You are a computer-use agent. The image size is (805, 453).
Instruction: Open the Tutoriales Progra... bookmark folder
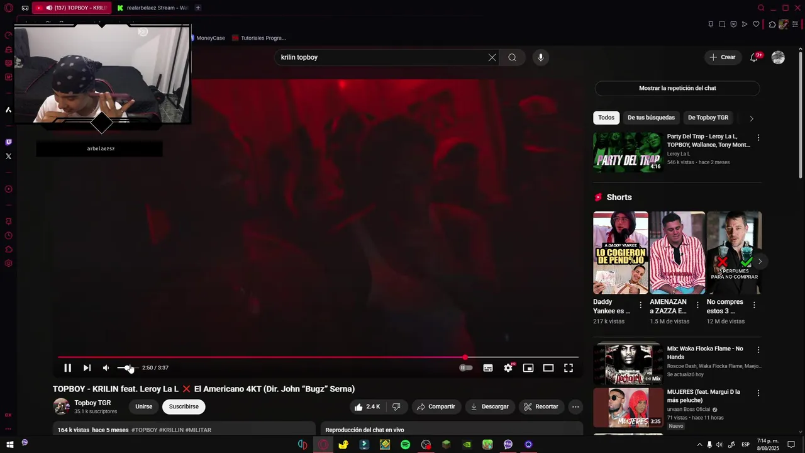coord(259,38)
